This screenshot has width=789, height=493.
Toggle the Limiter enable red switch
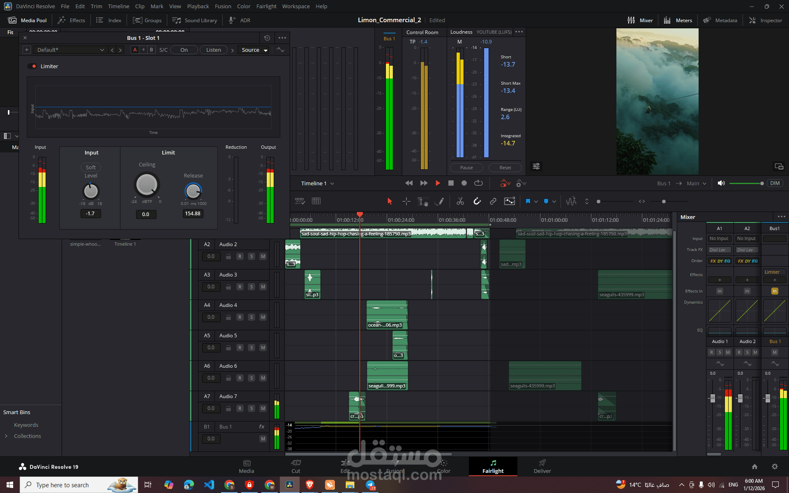tap(32, 66)
